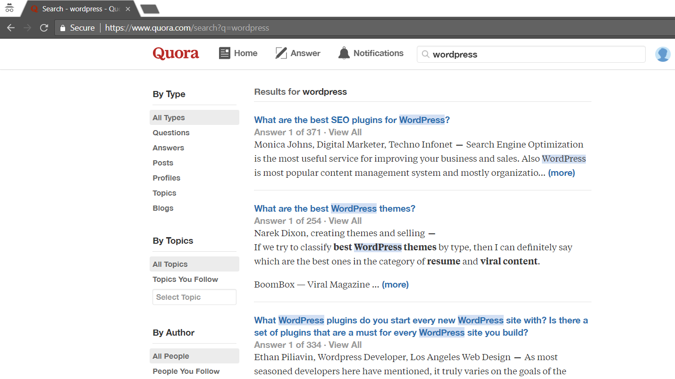This screenshot has height=379, width=675.
Task: Open plugins for every new WordPress site question
Action: [x=421, y=326]
